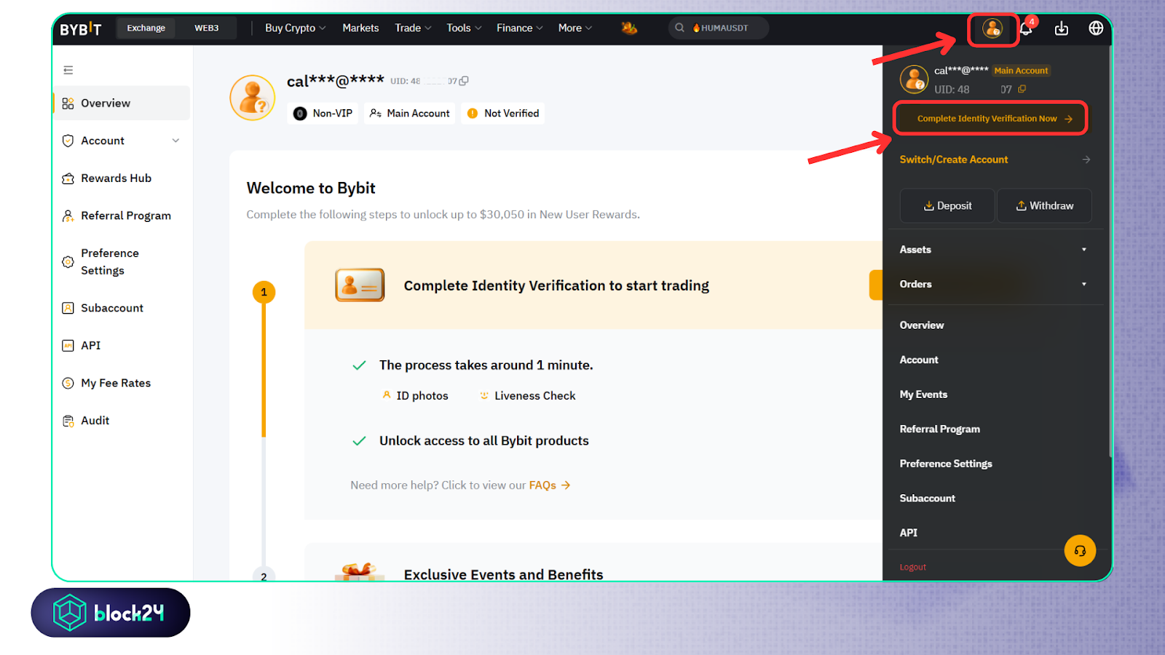Open Preference Settings in dropdown panel

[x=946, y=464]
